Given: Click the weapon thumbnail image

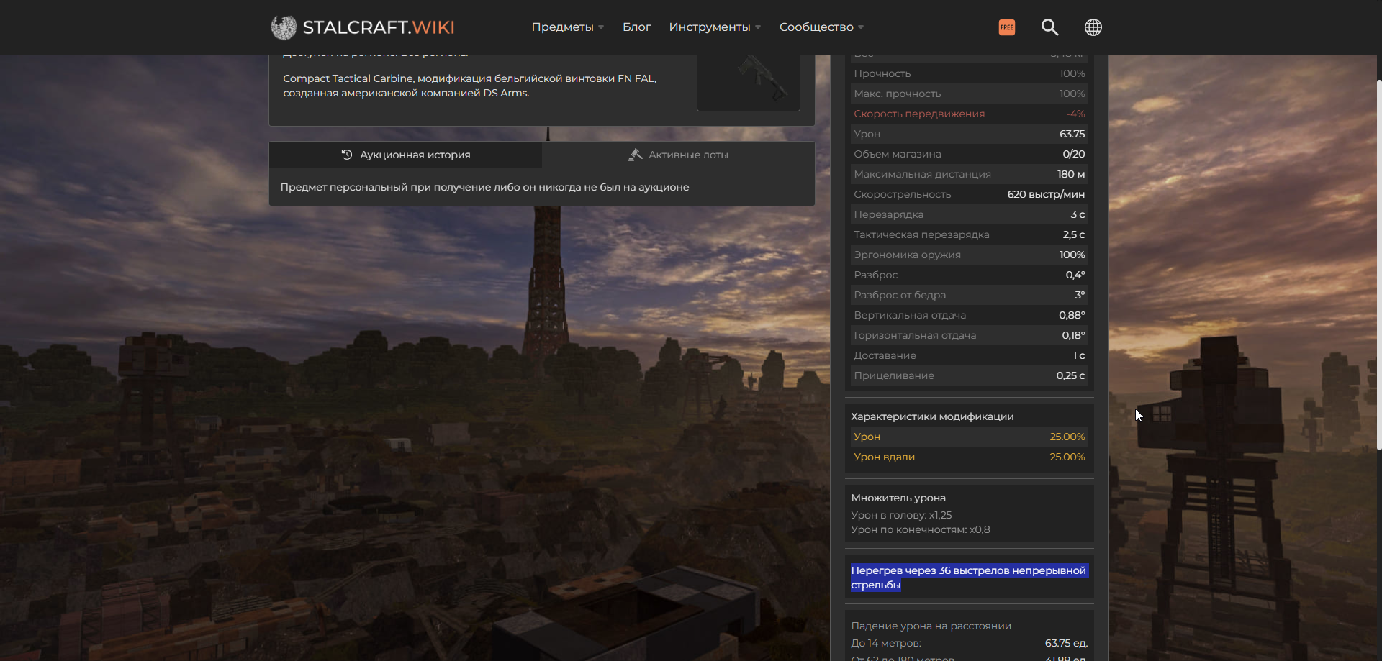Looking at the screenshot, I should [749, 82].
